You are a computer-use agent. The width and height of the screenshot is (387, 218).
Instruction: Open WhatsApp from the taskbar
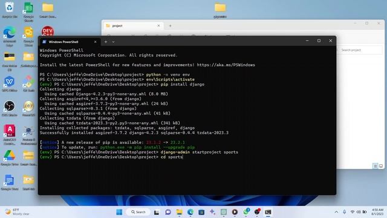(x=246, y=212)
